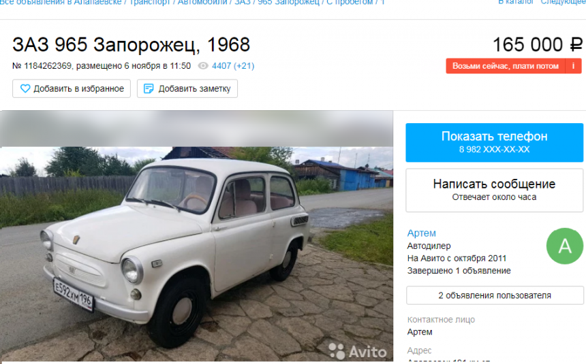Click the info "i" icon on red banner
This screenshot has height=364, width=586.
[573, 66]
